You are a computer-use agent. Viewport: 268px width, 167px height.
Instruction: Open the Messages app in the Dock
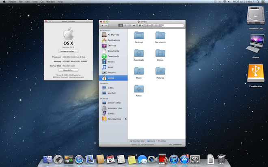pos(143,160)
